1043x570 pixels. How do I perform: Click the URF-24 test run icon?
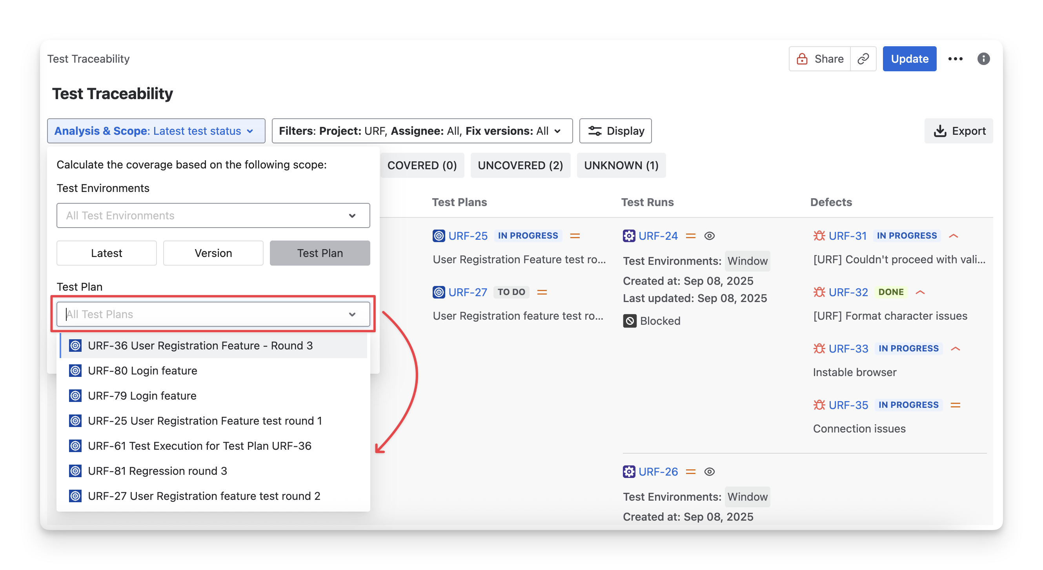(629, 236)
